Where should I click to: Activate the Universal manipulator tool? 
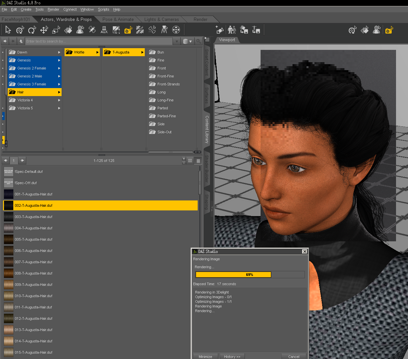(20, 30)
